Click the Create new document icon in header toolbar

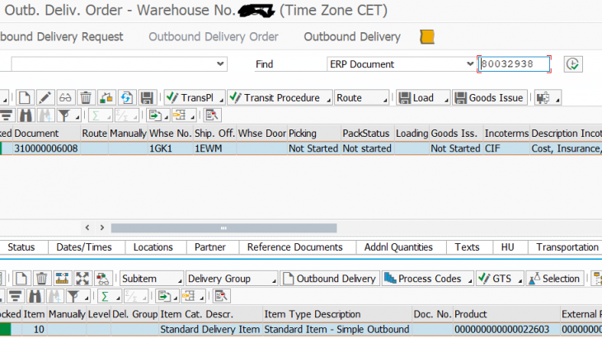[25, 98]
